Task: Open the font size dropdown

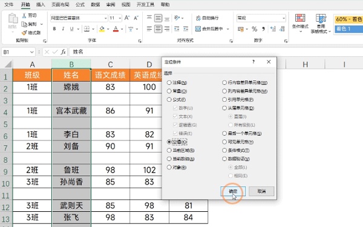Action: (x=120, y=18)
